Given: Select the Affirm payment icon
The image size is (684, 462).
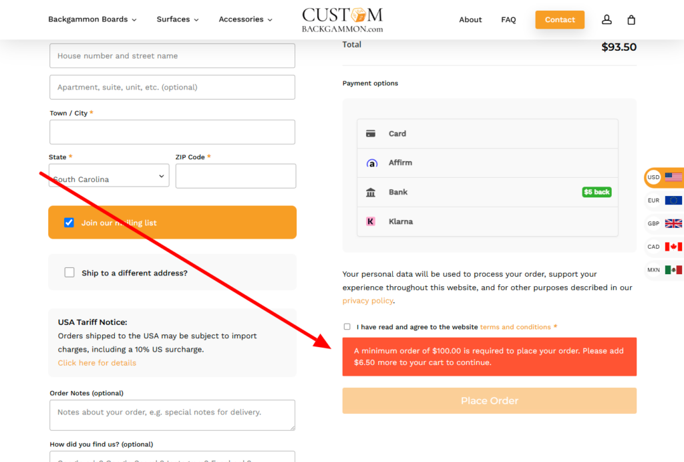Looking at the screenshot, I should click(371, 163).
